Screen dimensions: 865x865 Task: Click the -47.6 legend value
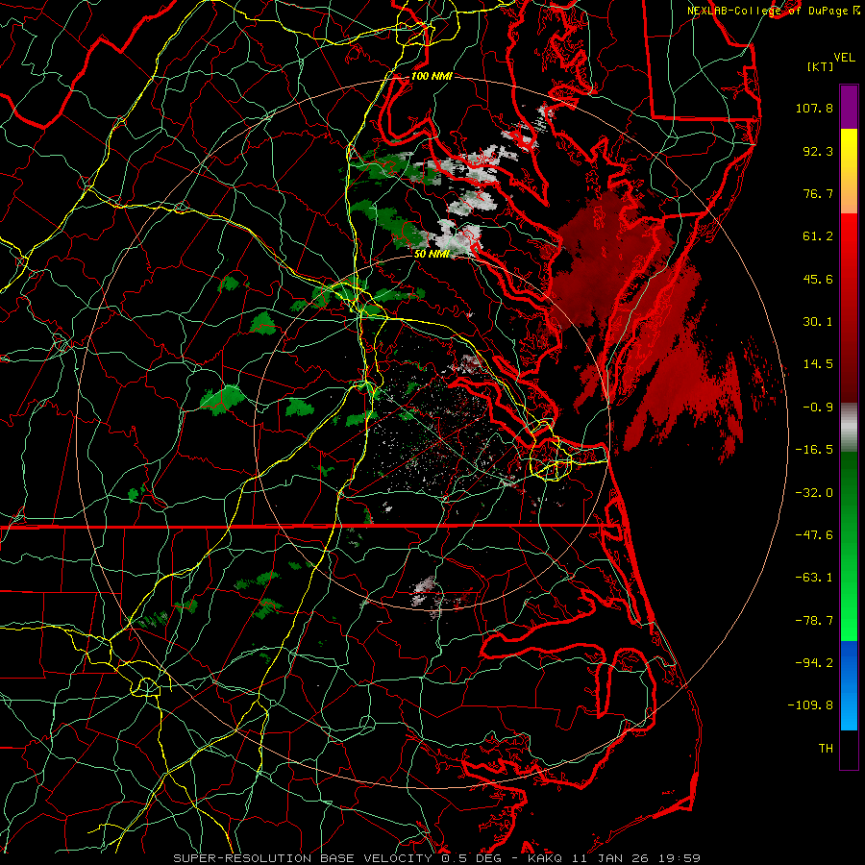point(814,535)
